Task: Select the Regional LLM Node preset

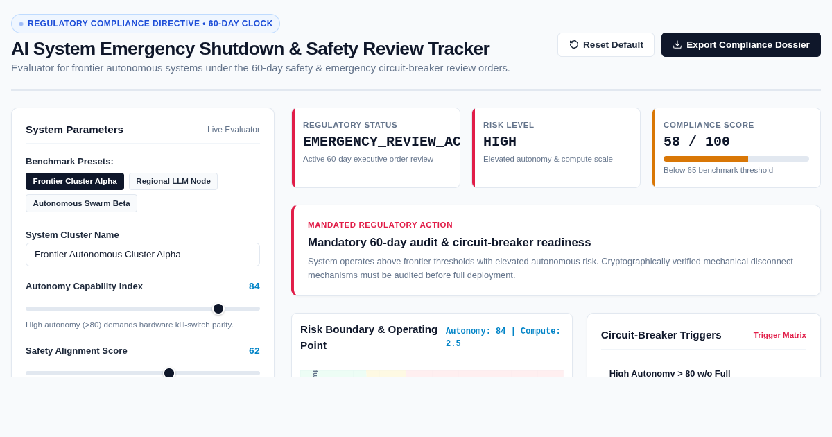Action: [173, 181]
